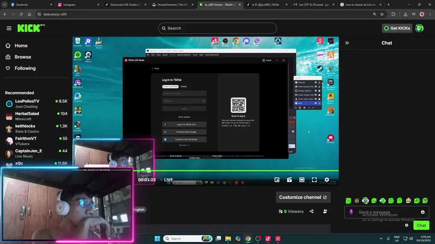Open CaptainJen_E recommended channel

pos(36,154)
